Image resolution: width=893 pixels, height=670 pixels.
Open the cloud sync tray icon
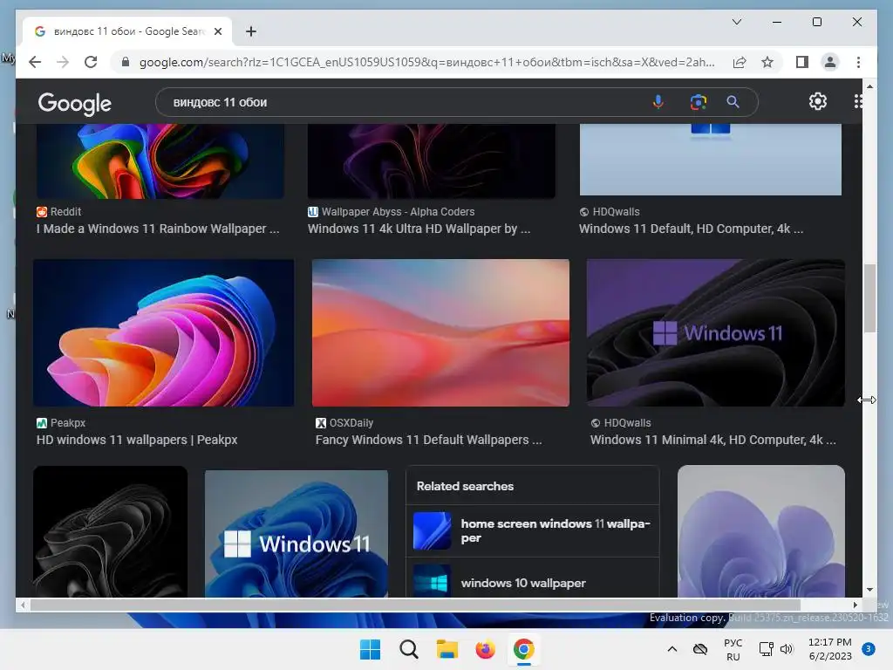click(700, 649)
